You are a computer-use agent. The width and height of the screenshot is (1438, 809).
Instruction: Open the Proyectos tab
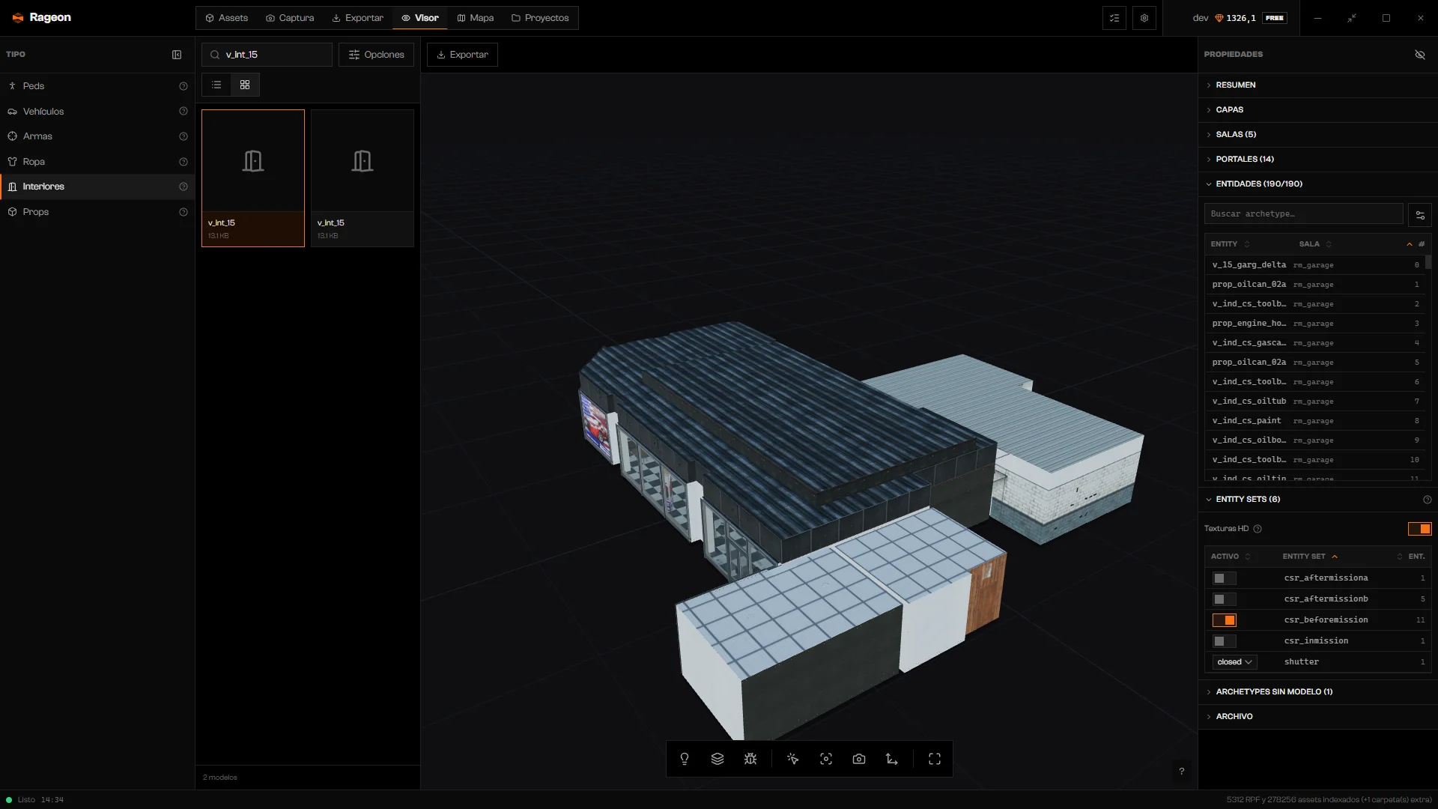coord(540,18)
